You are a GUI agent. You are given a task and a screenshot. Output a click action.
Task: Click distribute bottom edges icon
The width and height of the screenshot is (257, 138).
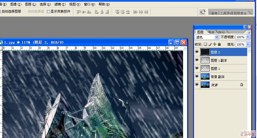coord(128,12)
